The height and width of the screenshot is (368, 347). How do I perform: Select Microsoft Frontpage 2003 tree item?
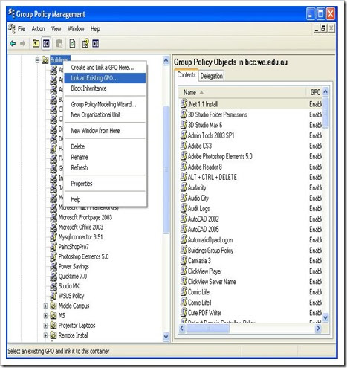coord(85,217)
